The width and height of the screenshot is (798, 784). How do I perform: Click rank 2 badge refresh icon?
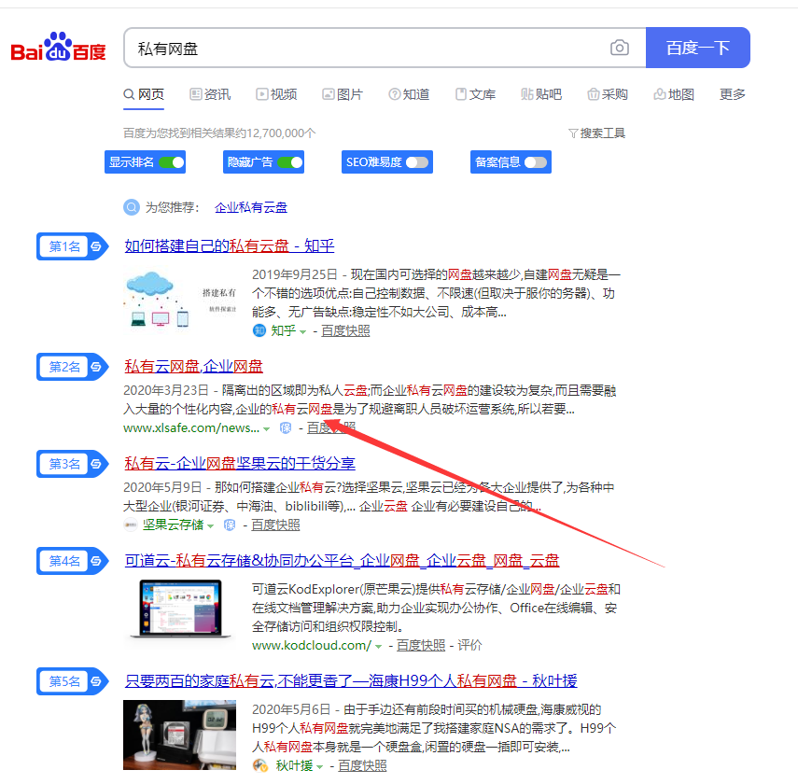pyautogui.click(x=96, y=367)
